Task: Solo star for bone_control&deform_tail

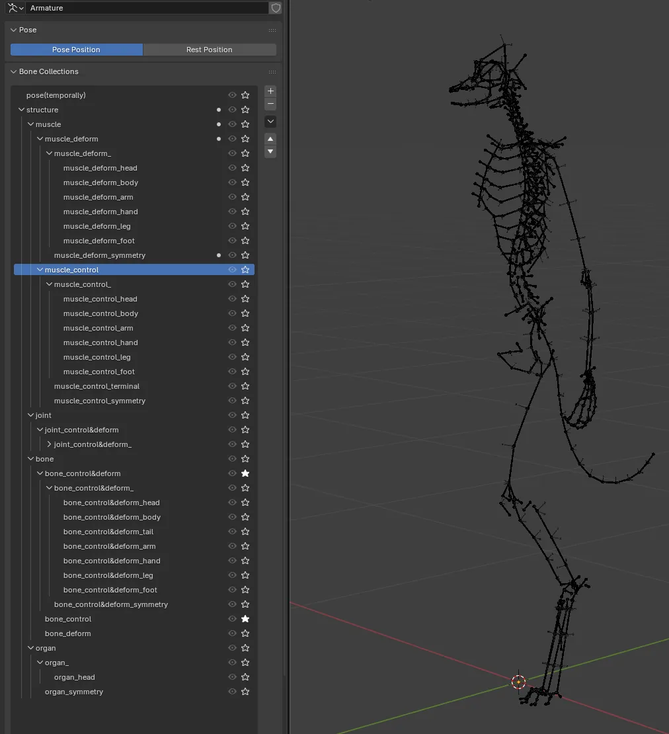Action: pos(245,531)
